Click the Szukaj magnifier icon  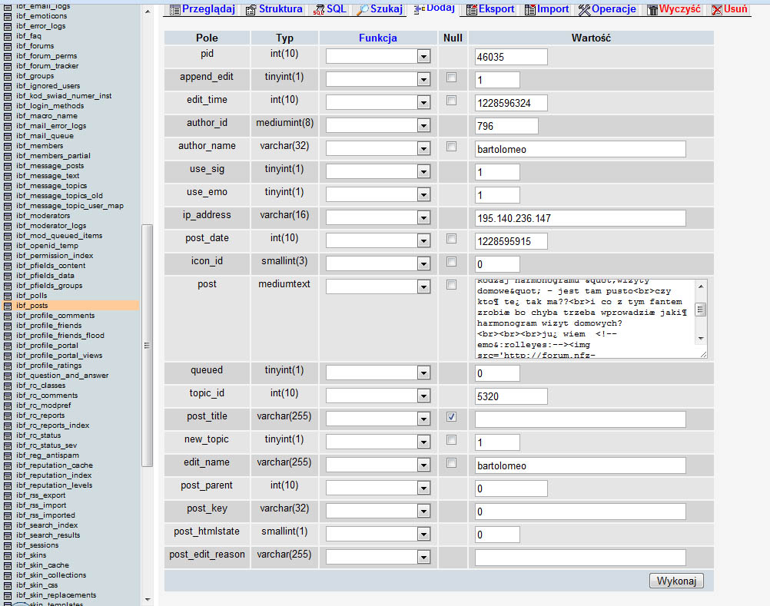(363, 10)
